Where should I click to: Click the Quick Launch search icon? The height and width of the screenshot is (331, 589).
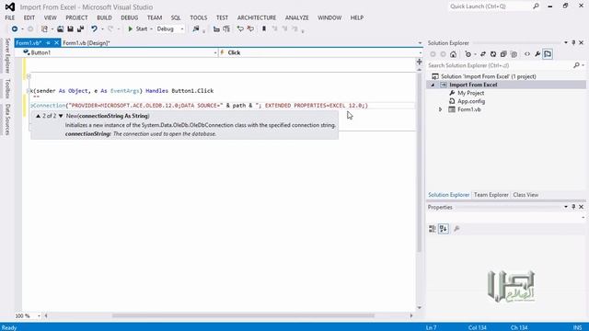pos(536,6)
